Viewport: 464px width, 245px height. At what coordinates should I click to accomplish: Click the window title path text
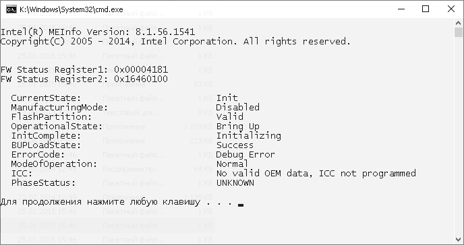click(71, 9)
